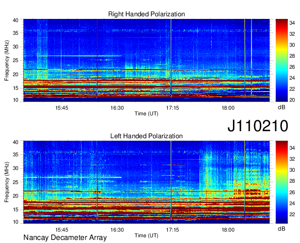300x243 pixels.
Task: Click the 20 MHz tick of Left Handed plot
Action: coord(16,196)
